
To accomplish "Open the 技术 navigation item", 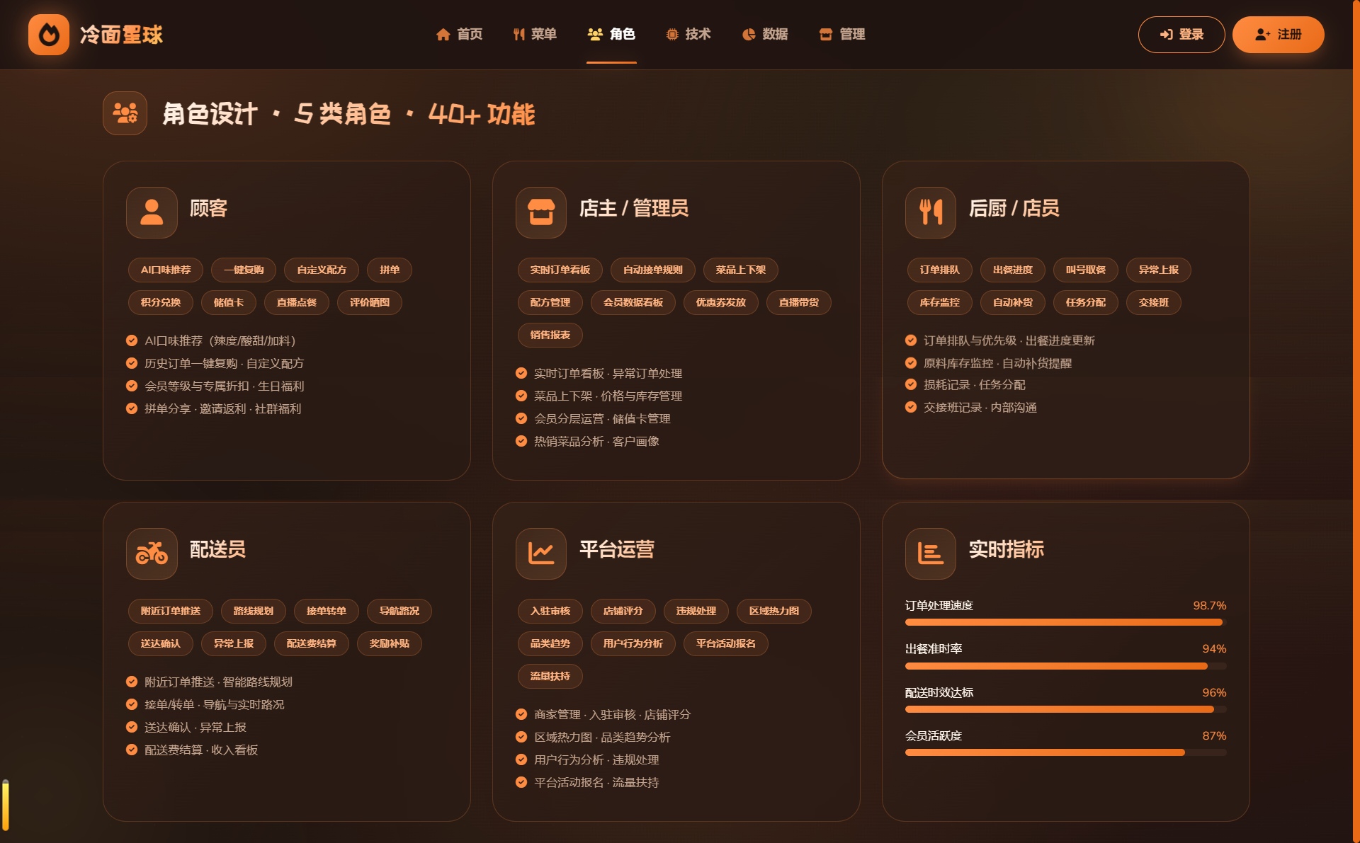I will point(688,34).
